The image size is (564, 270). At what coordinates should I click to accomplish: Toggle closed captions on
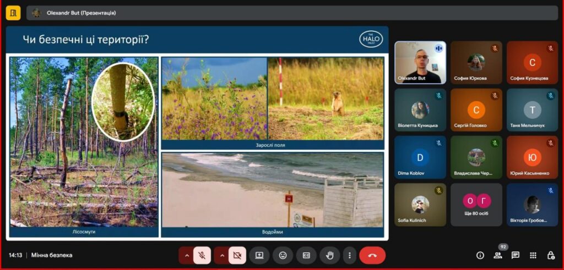point(306,255)
